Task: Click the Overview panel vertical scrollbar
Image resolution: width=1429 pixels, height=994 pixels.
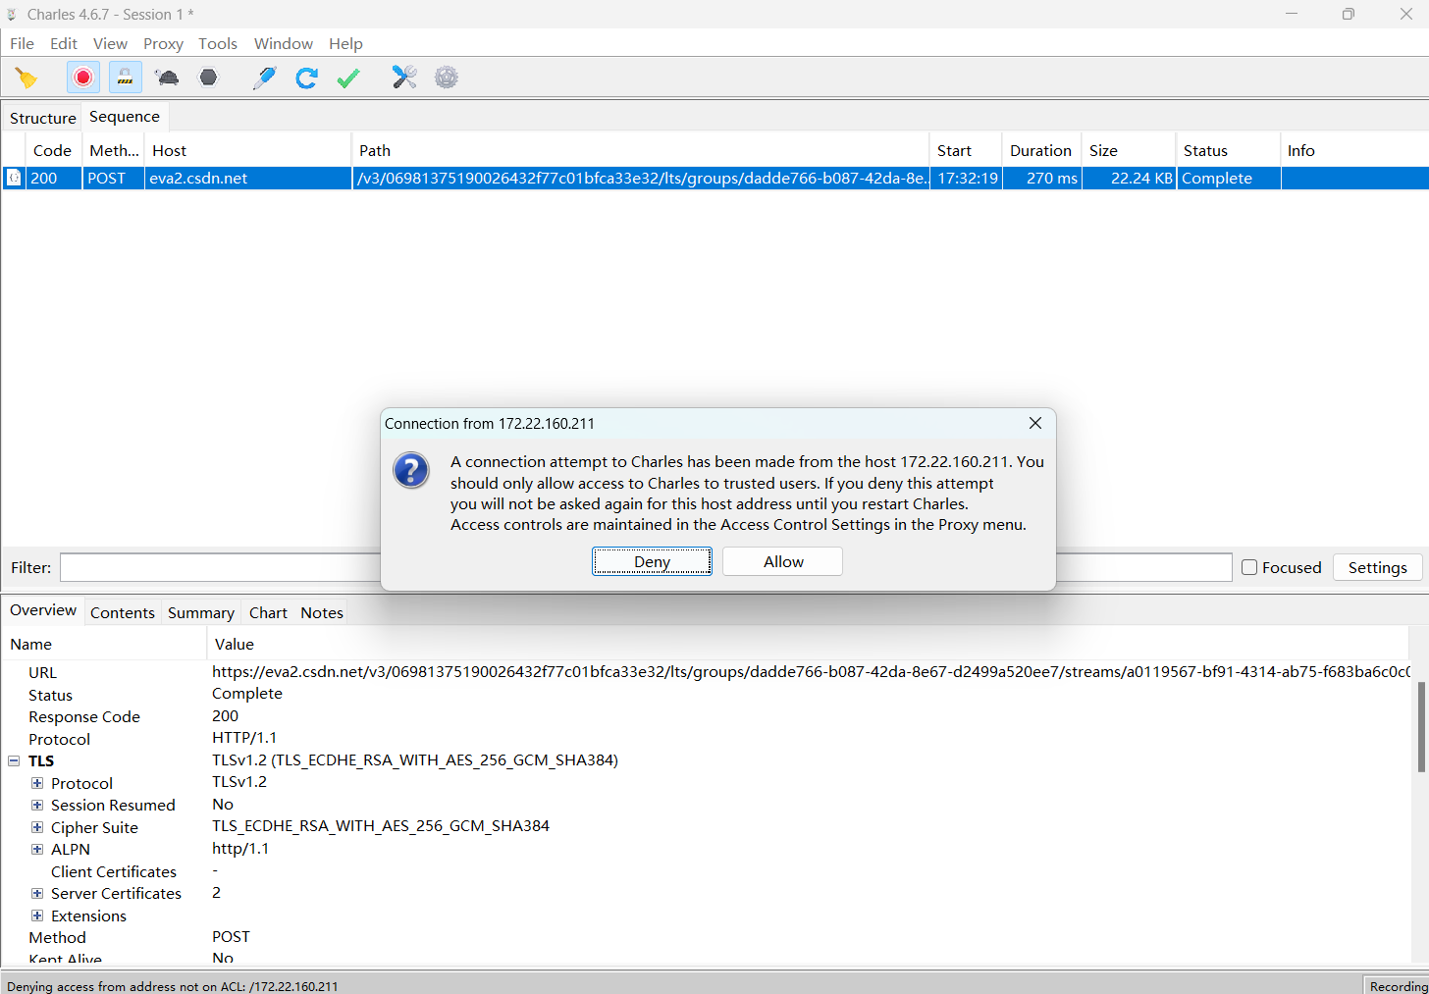Action: pos(1420,727)
